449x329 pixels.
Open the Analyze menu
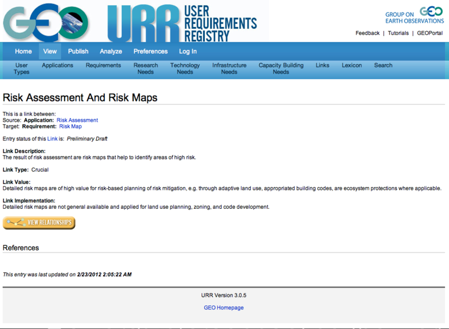pyautogui.click(x=111, y=51)
